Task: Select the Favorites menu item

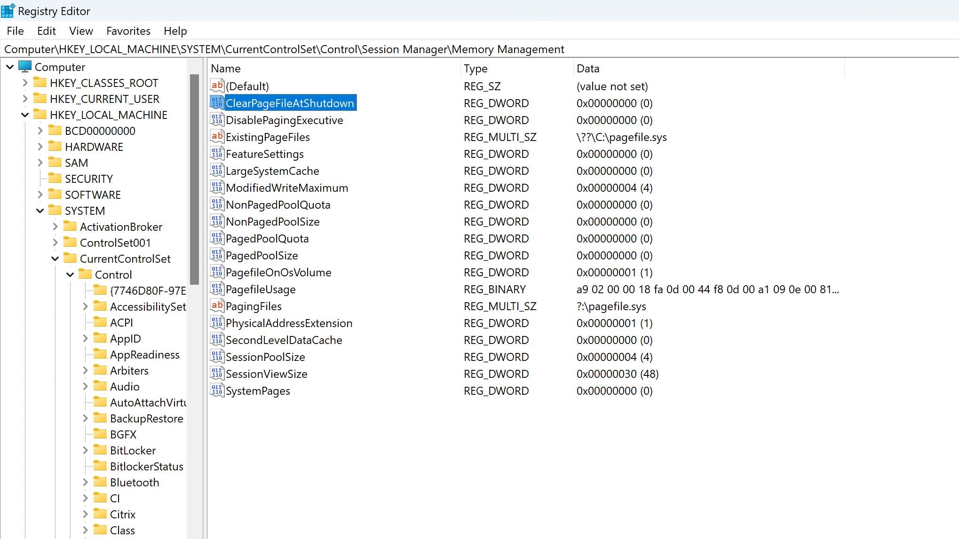Action: 128,30
